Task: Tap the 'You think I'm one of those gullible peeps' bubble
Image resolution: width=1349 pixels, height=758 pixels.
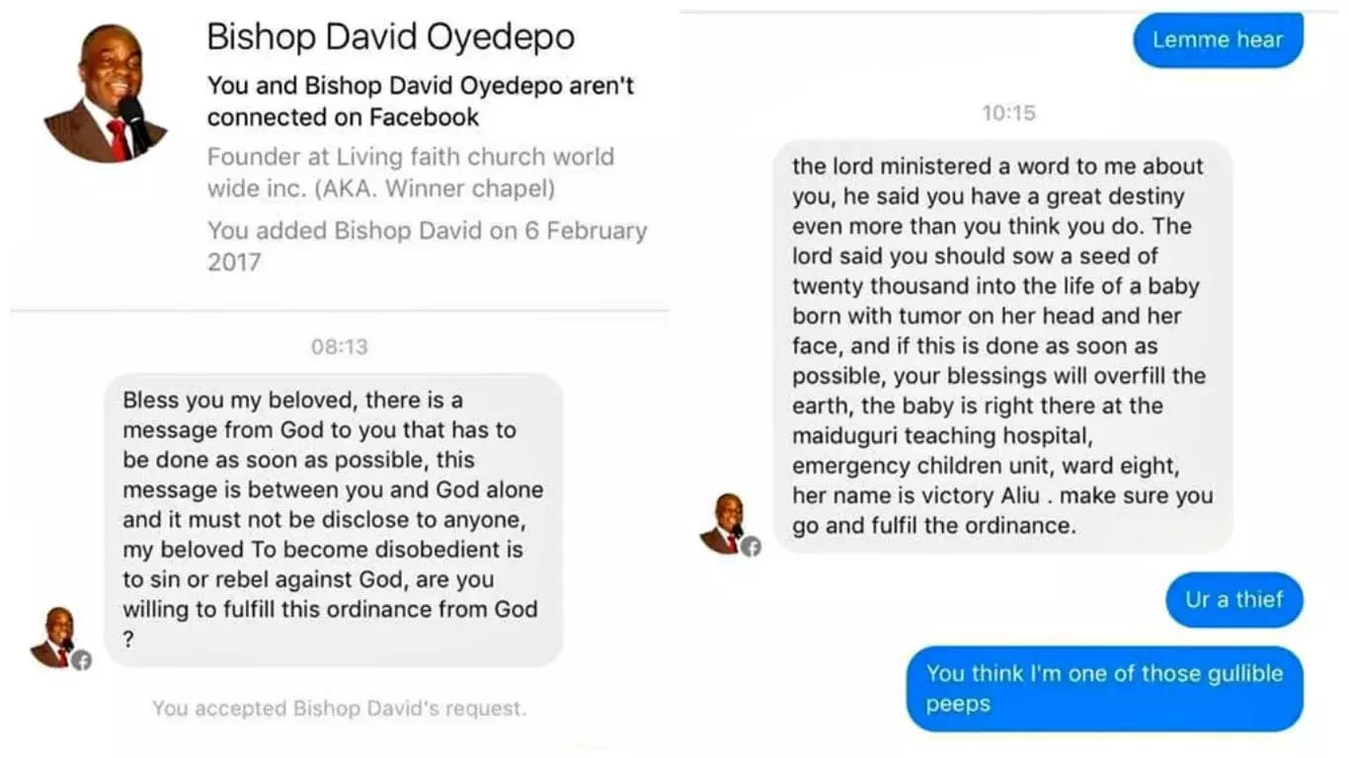Action: tap(1105, 689)
